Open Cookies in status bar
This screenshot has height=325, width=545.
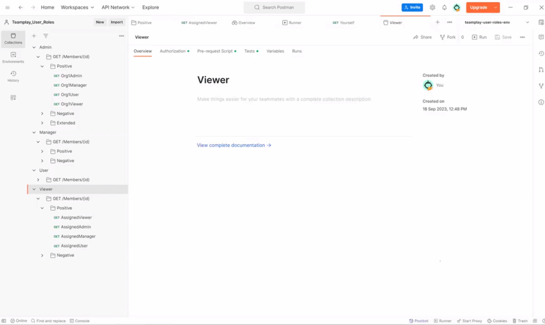(497, 321)
